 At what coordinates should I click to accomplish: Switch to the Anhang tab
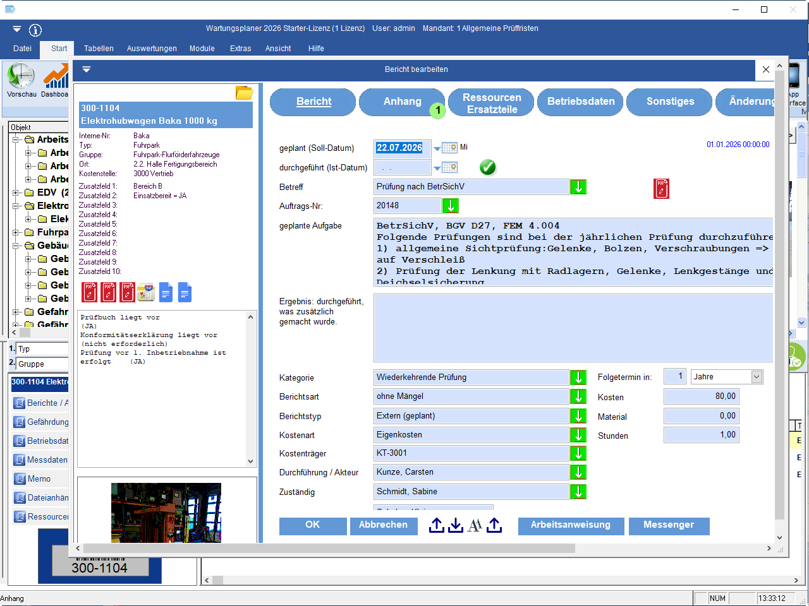(402, 102)
